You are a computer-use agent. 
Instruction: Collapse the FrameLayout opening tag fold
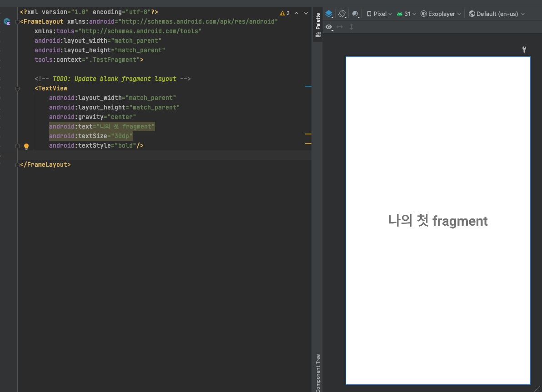17,22
